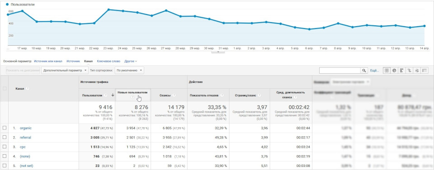Viewport: 434px width, 171px height.
Task: Click help icon by Сред. длительность сеанса
Action: click(296, 97)
